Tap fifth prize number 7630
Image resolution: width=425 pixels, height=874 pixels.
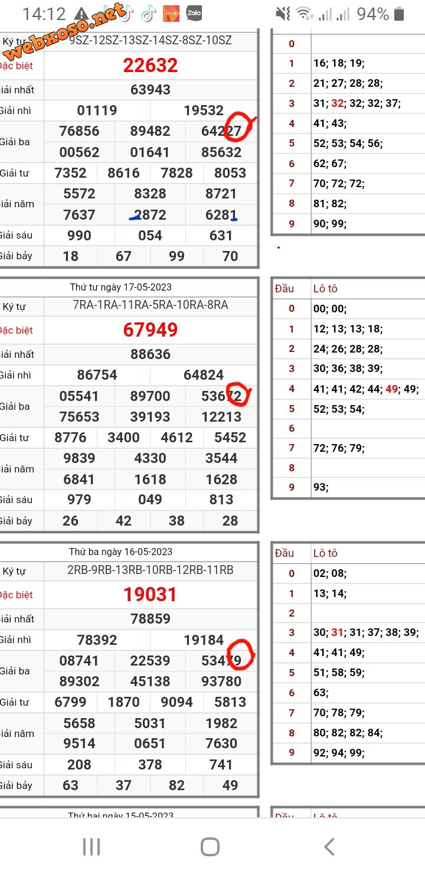coord(221,743)
